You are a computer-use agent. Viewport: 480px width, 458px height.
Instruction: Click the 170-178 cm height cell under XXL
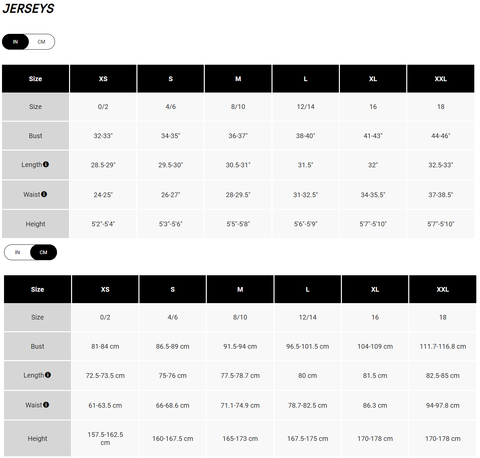pyautogui.click(x=442, y=438)
